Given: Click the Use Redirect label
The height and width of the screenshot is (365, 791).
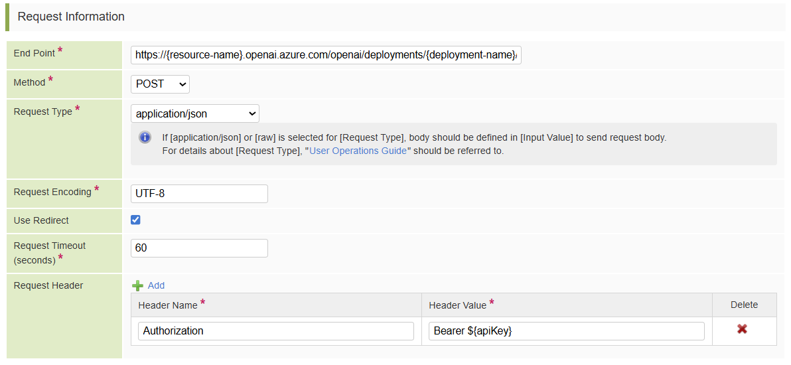Looking at the screenshot, I should [41, 220].
